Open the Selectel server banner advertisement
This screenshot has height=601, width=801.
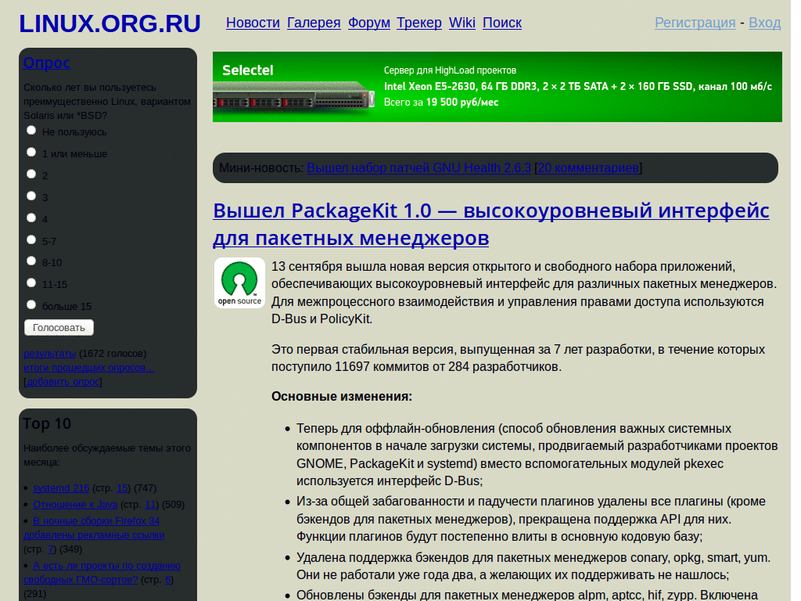497,87
